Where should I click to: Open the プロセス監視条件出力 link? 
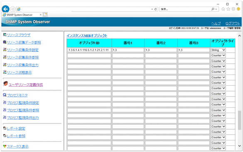[23, 118]
